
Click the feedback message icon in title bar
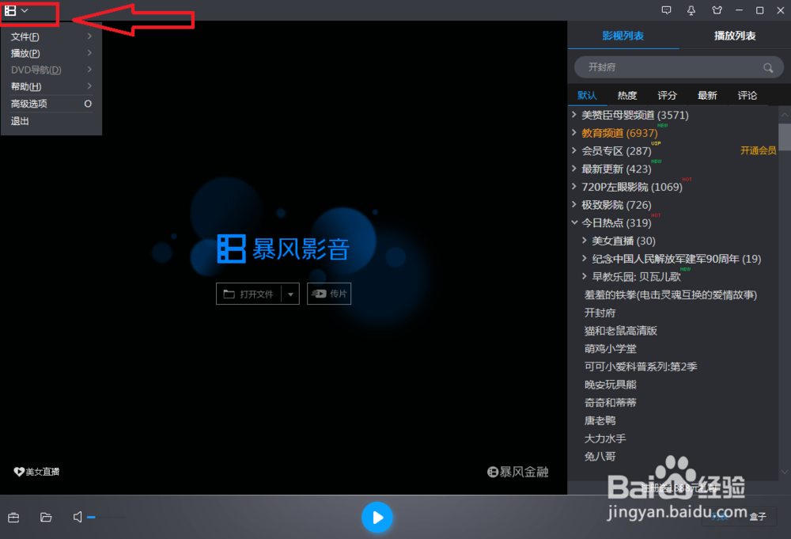coord(666,10)
